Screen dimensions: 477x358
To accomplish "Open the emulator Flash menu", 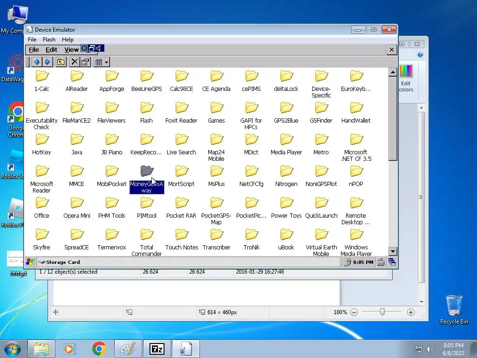I will coord(49,40).
